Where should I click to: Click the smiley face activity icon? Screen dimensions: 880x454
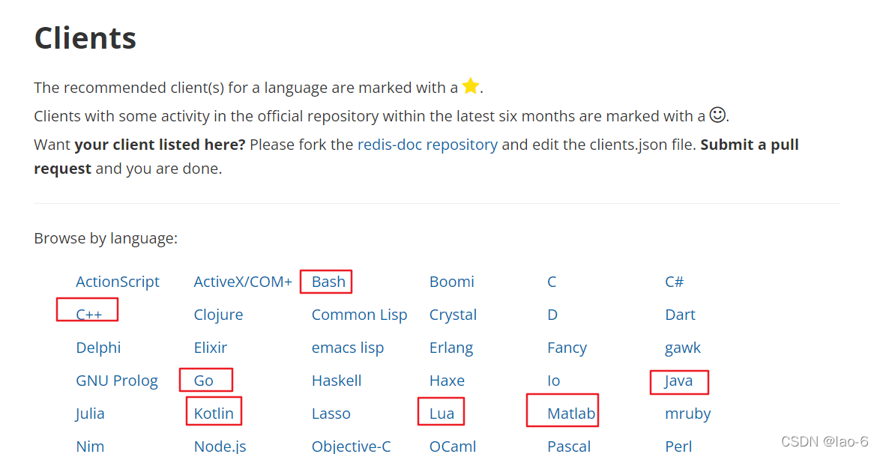click(x=717, y=115)
